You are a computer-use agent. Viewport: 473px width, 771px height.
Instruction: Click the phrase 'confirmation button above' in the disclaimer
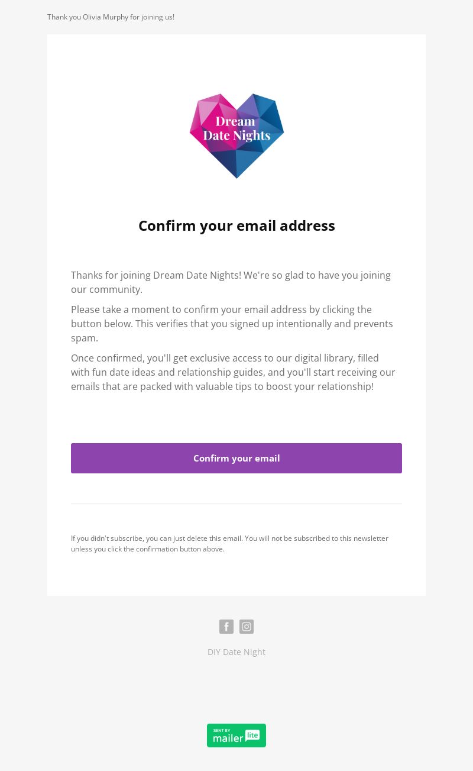coord(179,549)
